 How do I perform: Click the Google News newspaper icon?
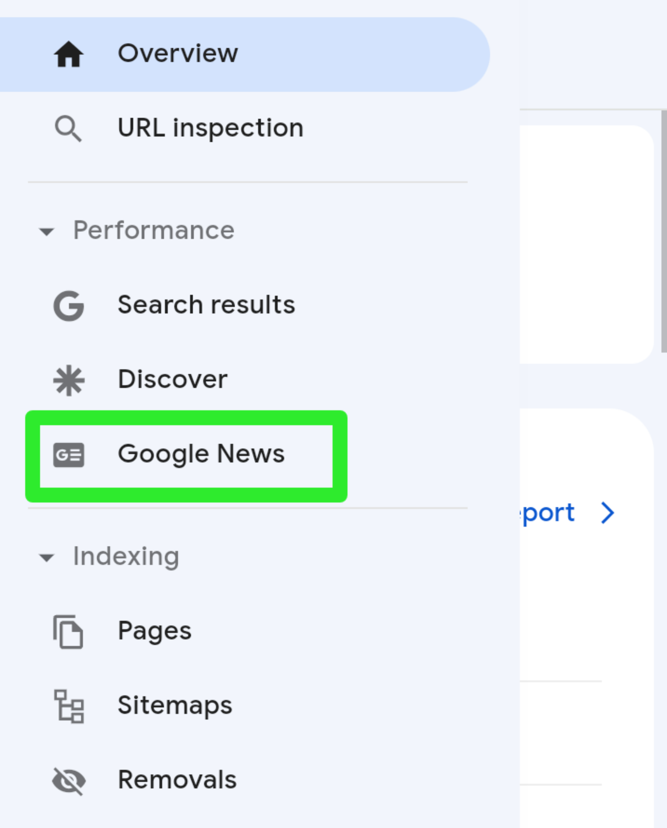pyautogui.click(x=69, y=455)
